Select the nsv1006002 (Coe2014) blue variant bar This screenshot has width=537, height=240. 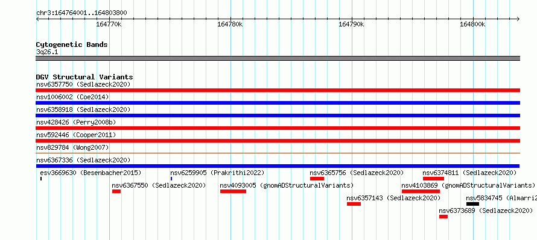[x=278, y=103]
